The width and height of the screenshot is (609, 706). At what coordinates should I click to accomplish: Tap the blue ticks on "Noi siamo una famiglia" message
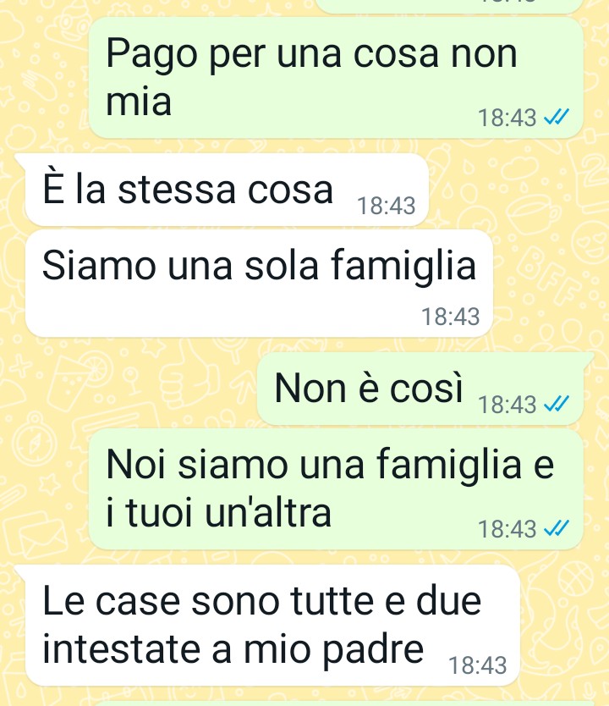click(x=557, y=528)
